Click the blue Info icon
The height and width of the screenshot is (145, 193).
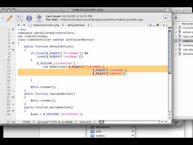click(x=29, y=18)
